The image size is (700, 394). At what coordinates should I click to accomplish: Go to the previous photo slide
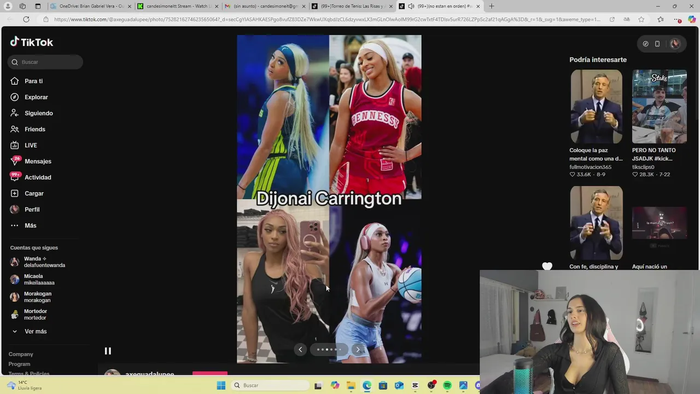point(300,349)
